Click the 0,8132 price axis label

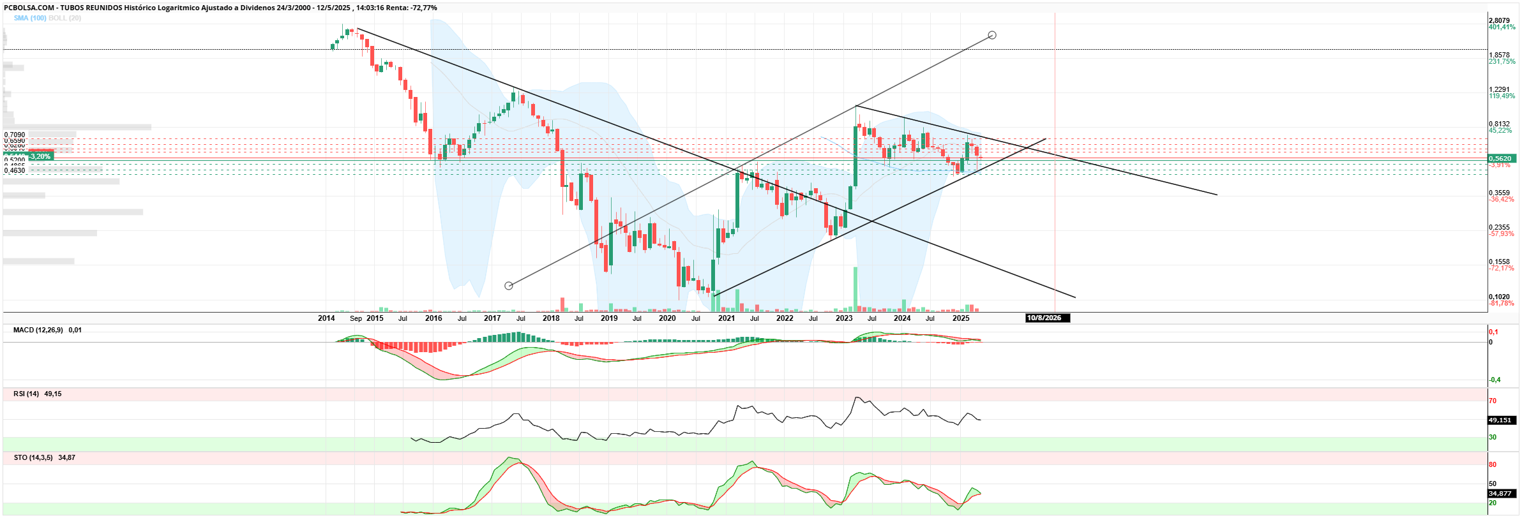click(1500, 124)
